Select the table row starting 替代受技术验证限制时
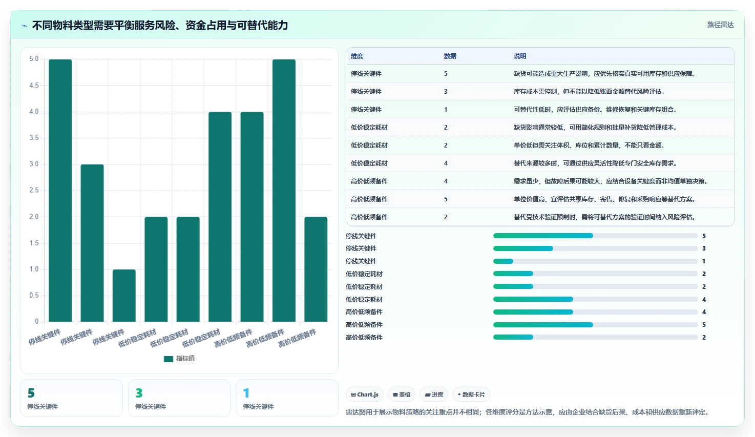 [x=540, y=217]
